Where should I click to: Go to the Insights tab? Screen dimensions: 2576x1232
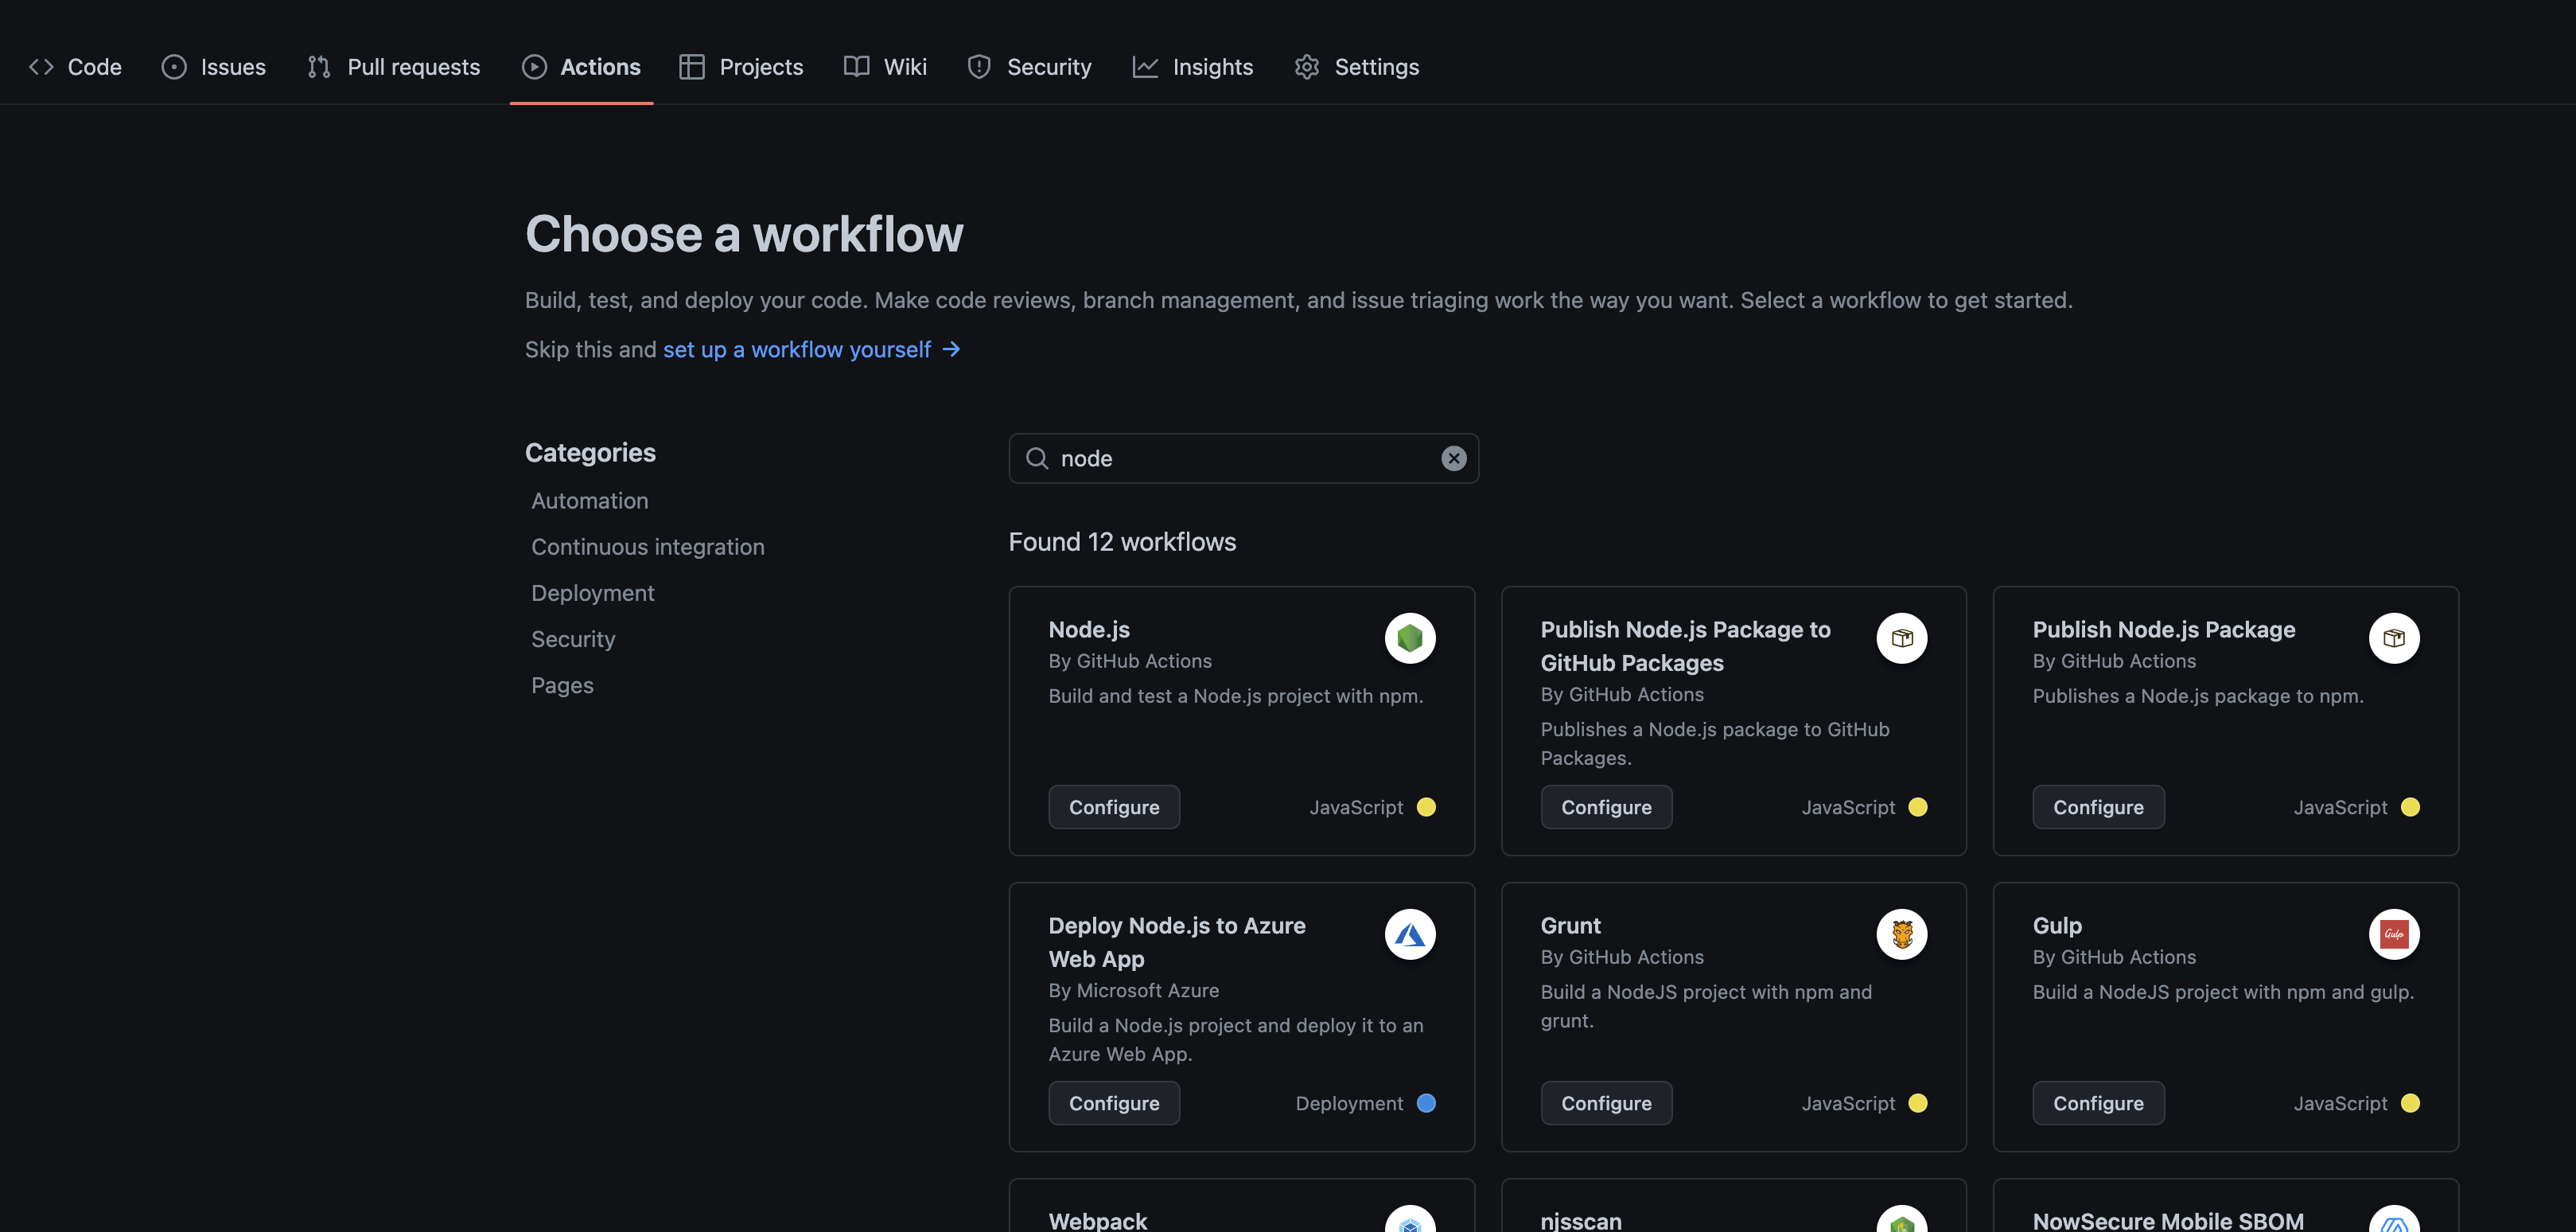click(1192, 67)
